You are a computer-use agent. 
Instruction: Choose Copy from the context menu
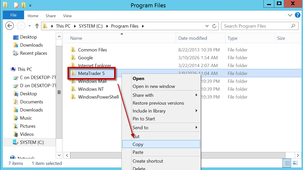click(x=138, y=144)
